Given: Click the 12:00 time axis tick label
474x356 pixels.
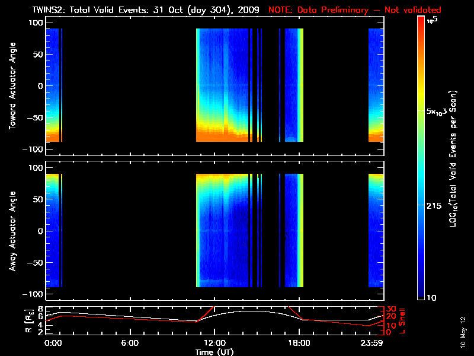Looking at the screenshot, I should pos(214,344).
